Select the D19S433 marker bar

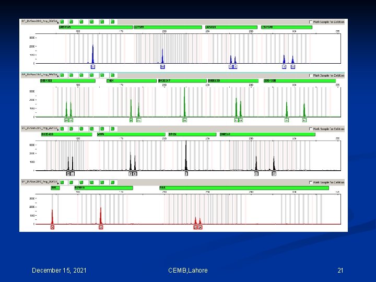pos(67,134)
